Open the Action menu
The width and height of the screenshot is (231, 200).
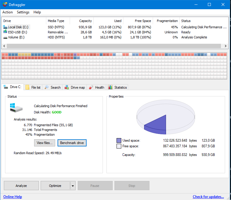click(7, 12)
